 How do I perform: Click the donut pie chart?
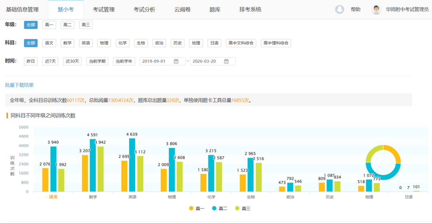383,163
